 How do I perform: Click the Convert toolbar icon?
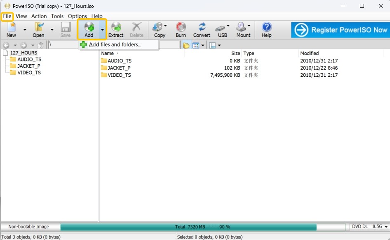pos(201,29)
